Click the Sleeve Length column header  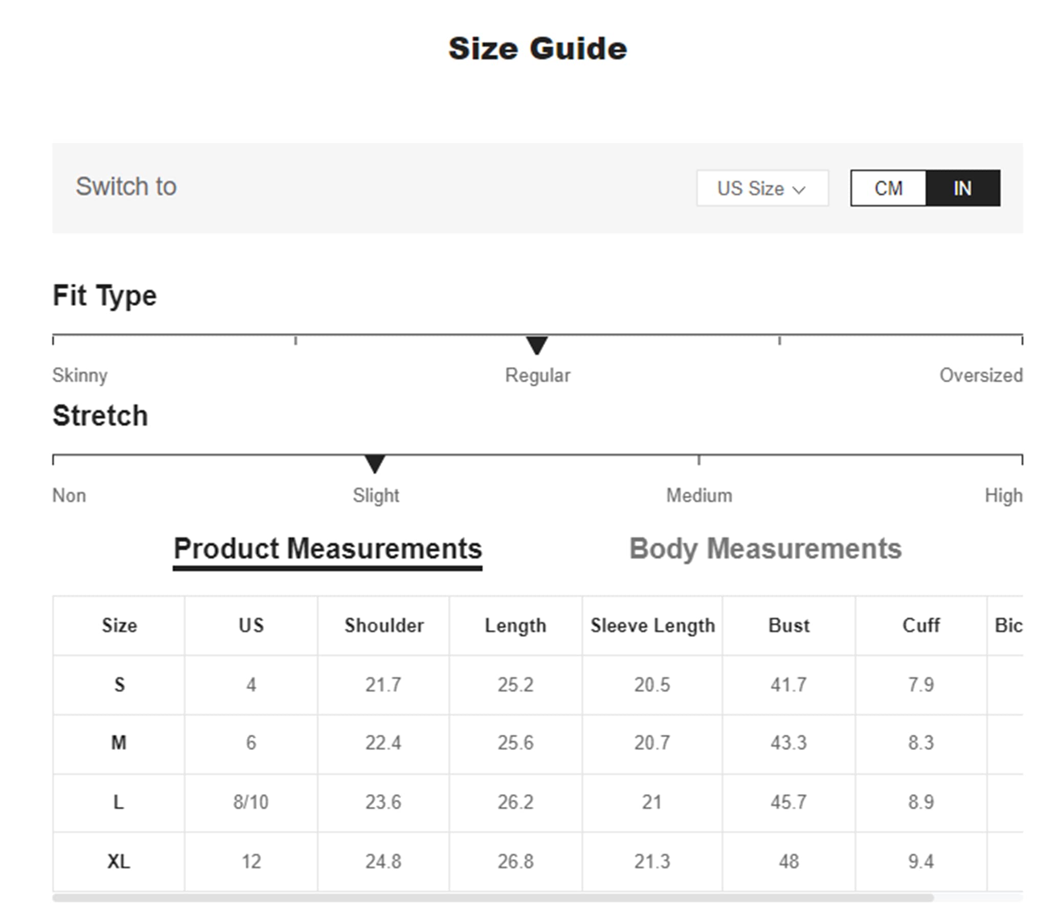point(652,625)
